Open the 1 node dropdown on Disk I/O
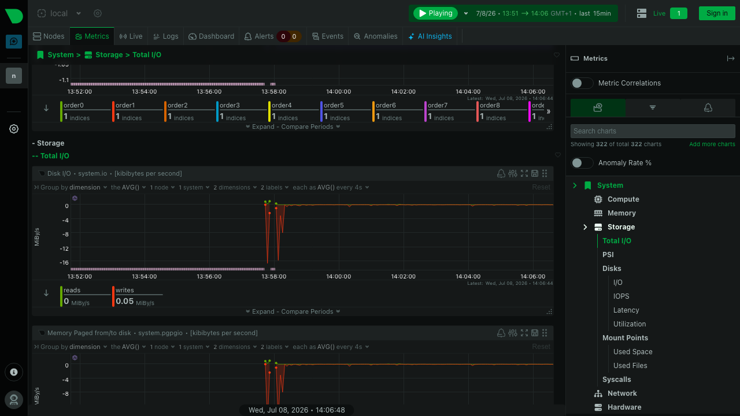 coord(162,187)
